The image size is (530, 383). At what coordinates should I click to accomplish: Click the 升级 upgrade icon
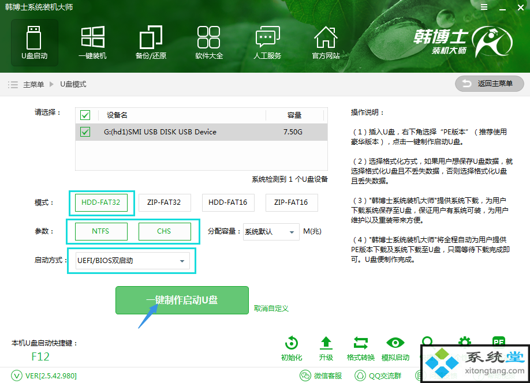[326, 349]
